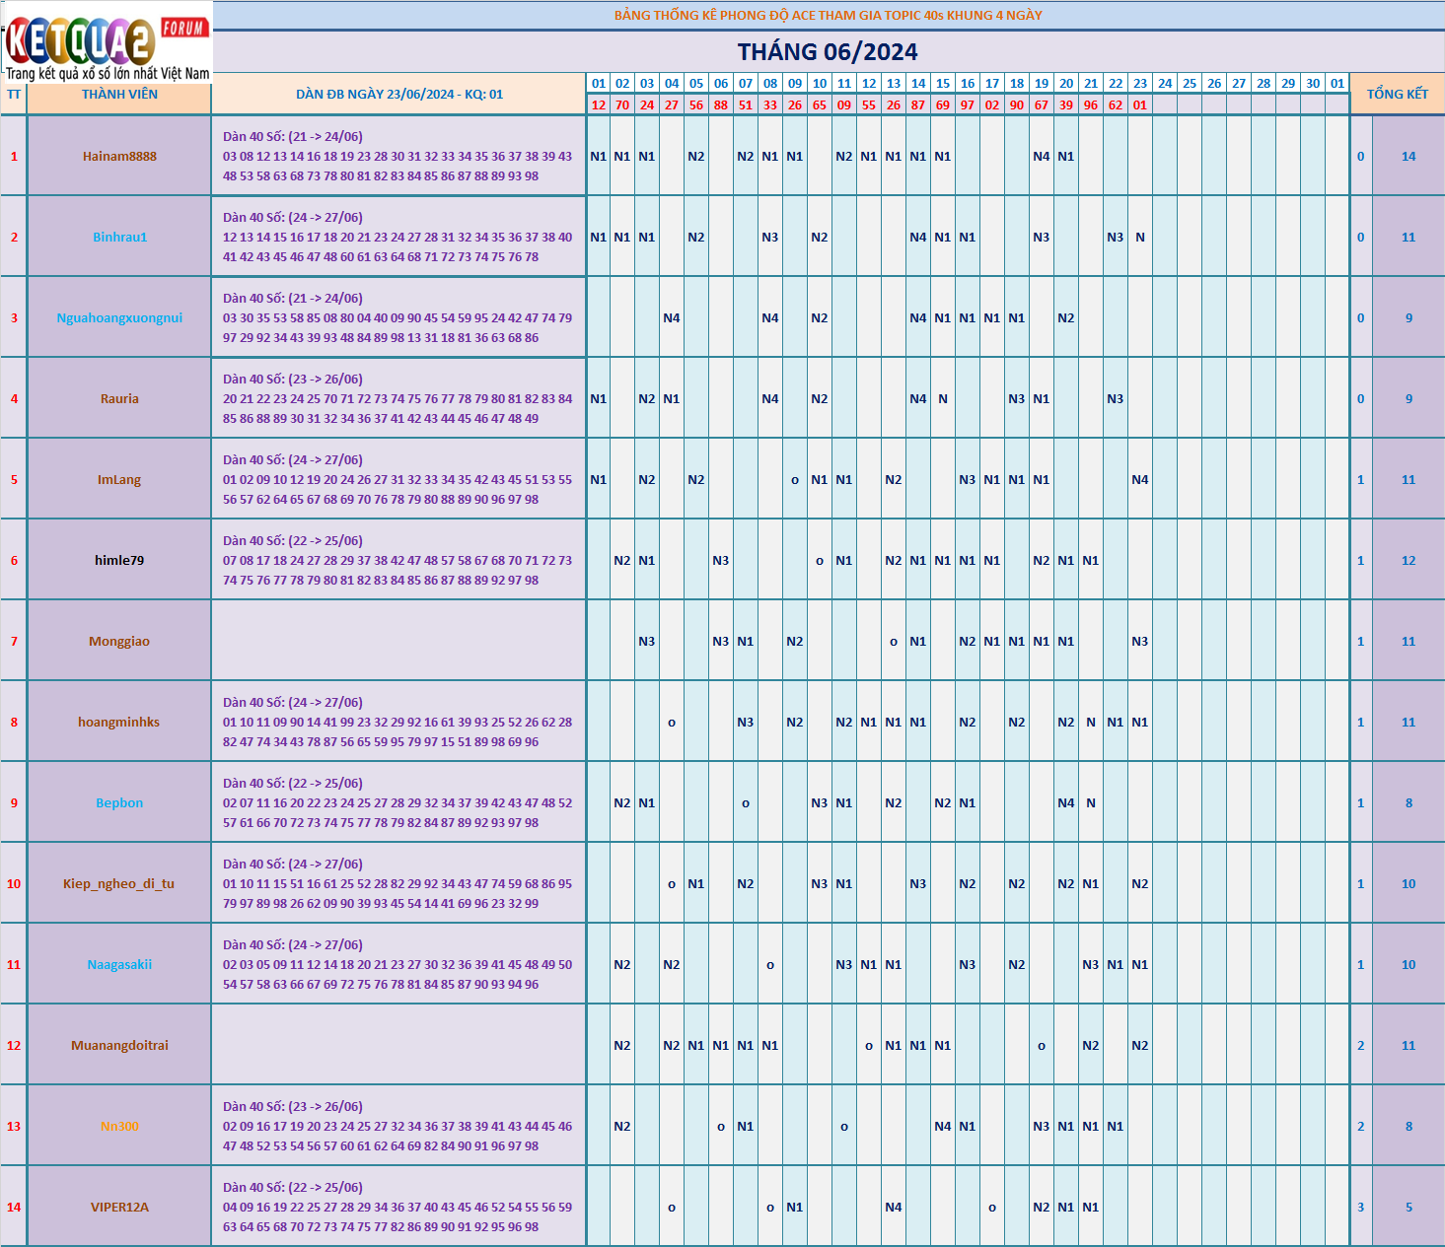
Task: Click Muanangdoitrai's miss count 2
Action: pos(1361,1045)
